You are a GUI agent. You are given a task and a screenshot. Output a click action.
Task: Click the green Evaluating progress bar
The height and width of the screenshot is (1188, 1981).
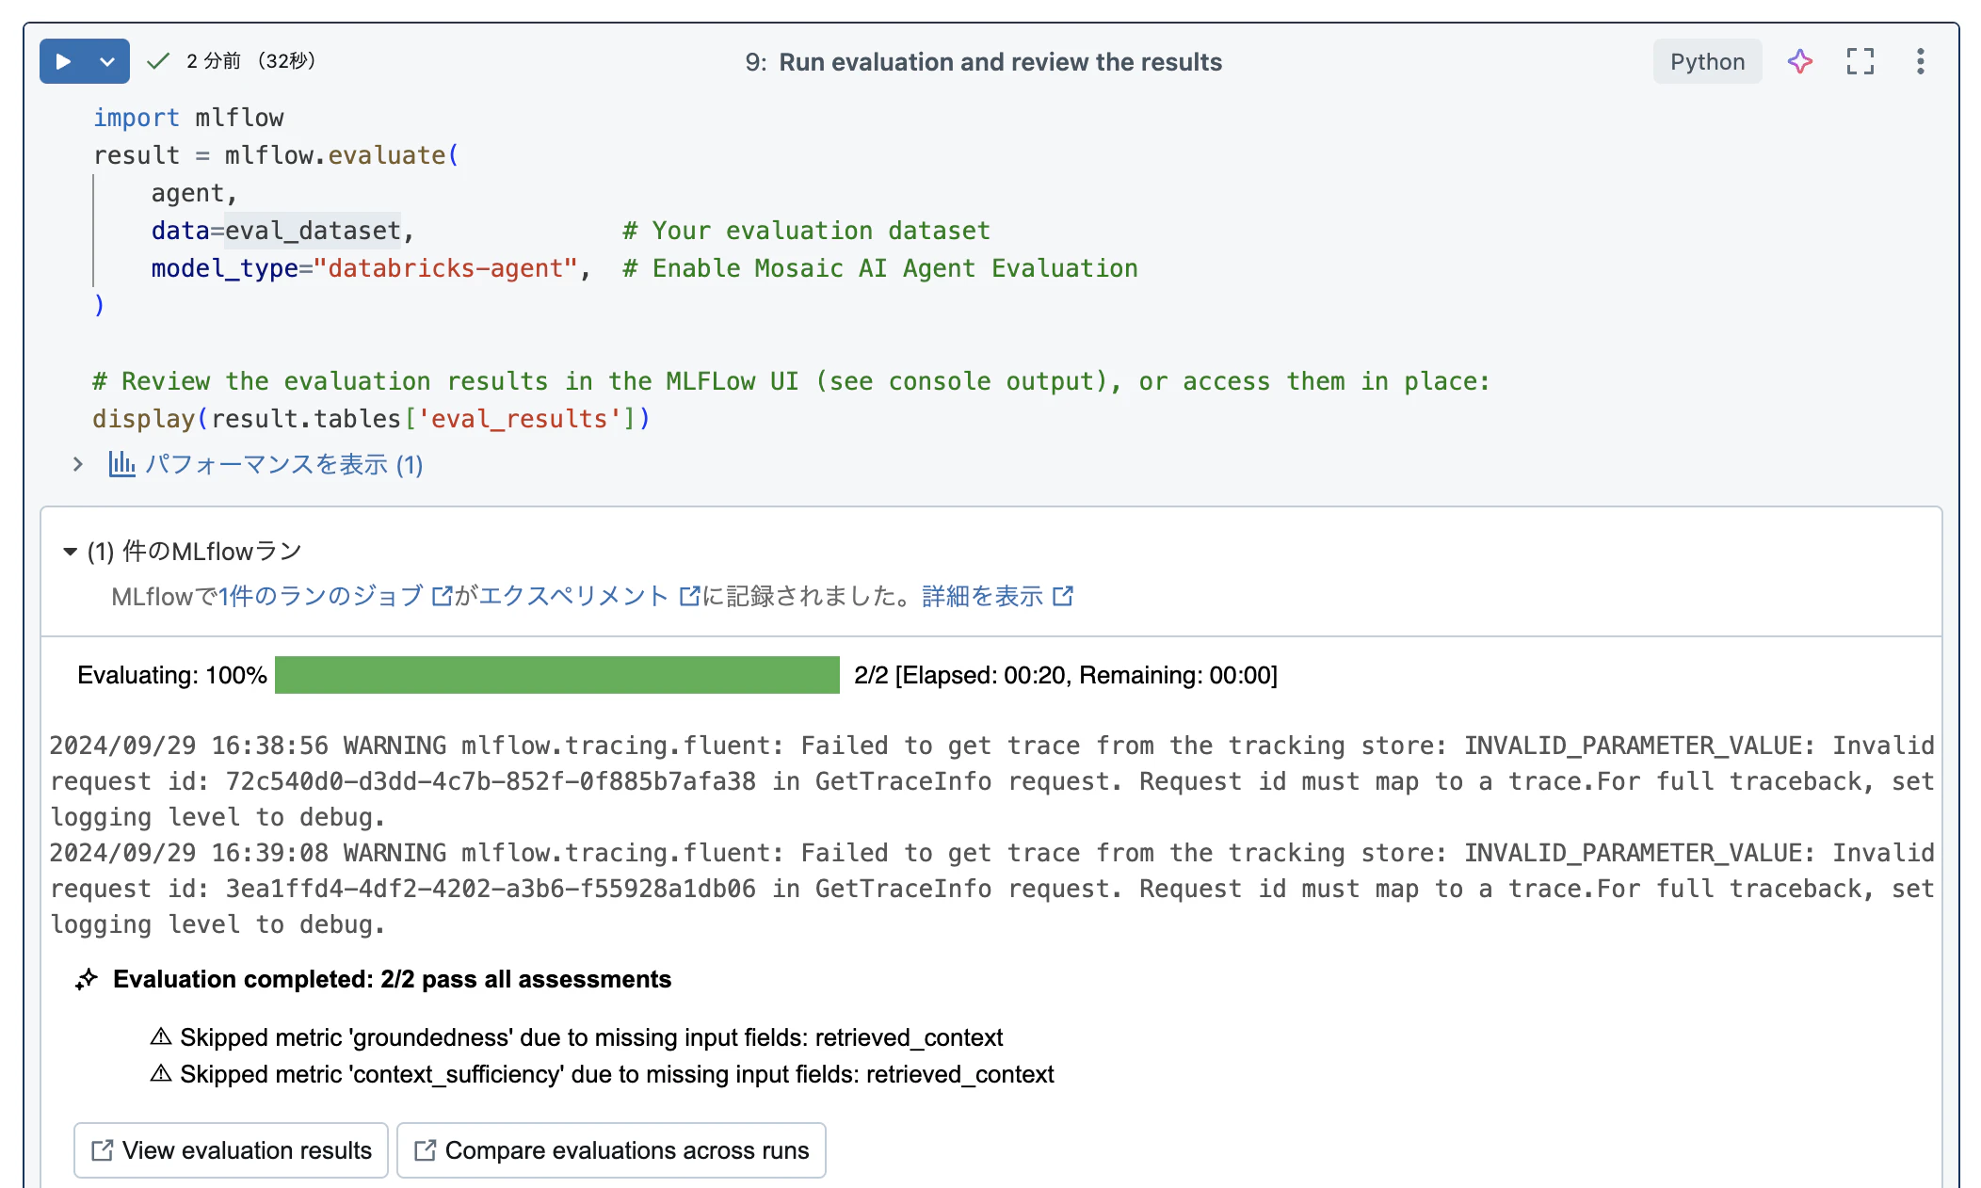(x=557, y=675)
